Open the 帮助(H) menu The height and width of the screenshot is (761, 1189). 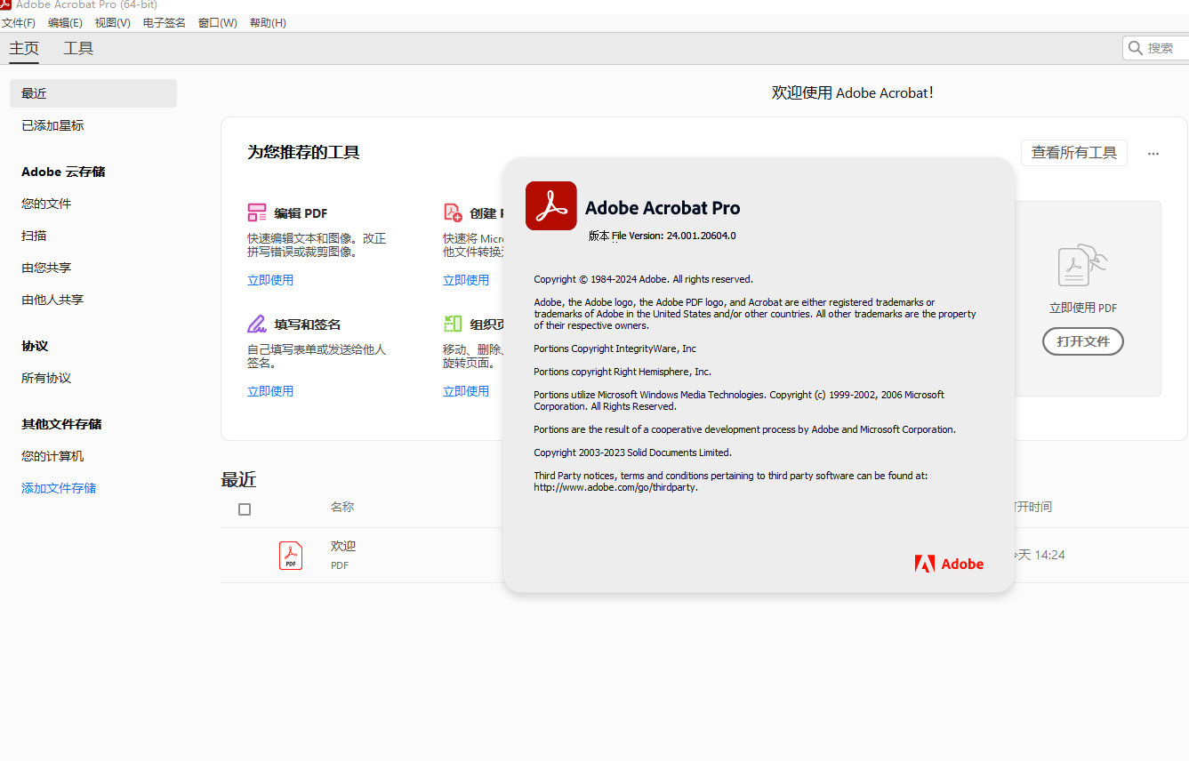[268, 22]
